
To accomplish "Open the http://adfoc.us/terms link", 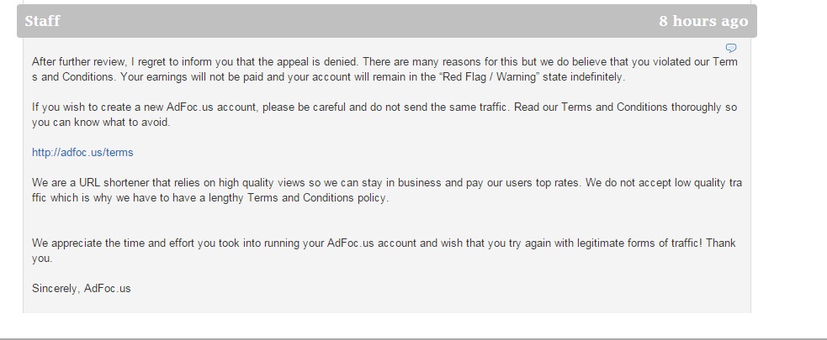I will click(82, 153).
